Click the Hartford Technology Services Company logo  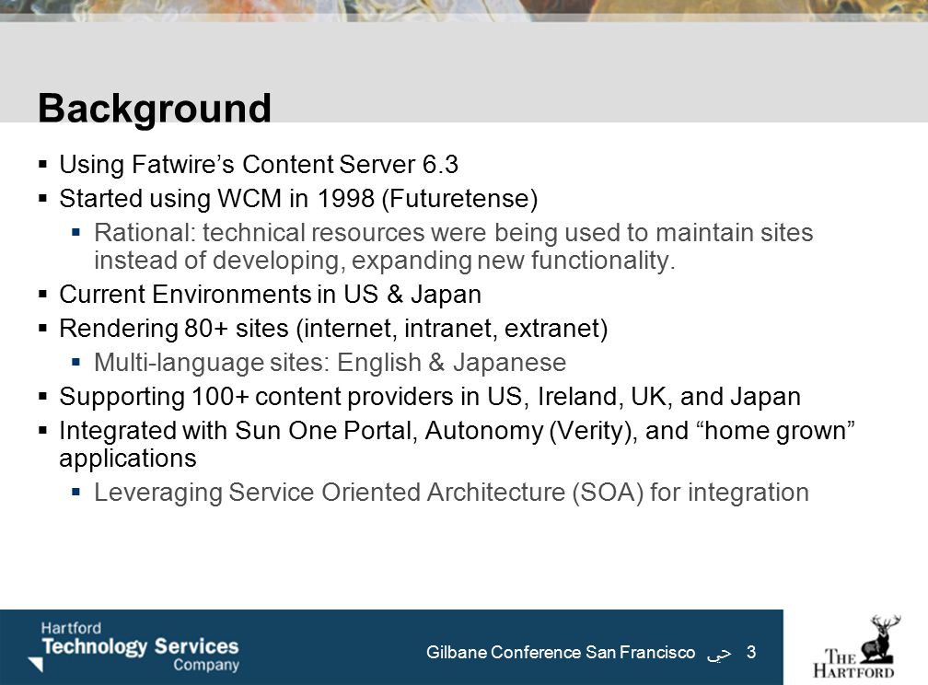point(133,646)
